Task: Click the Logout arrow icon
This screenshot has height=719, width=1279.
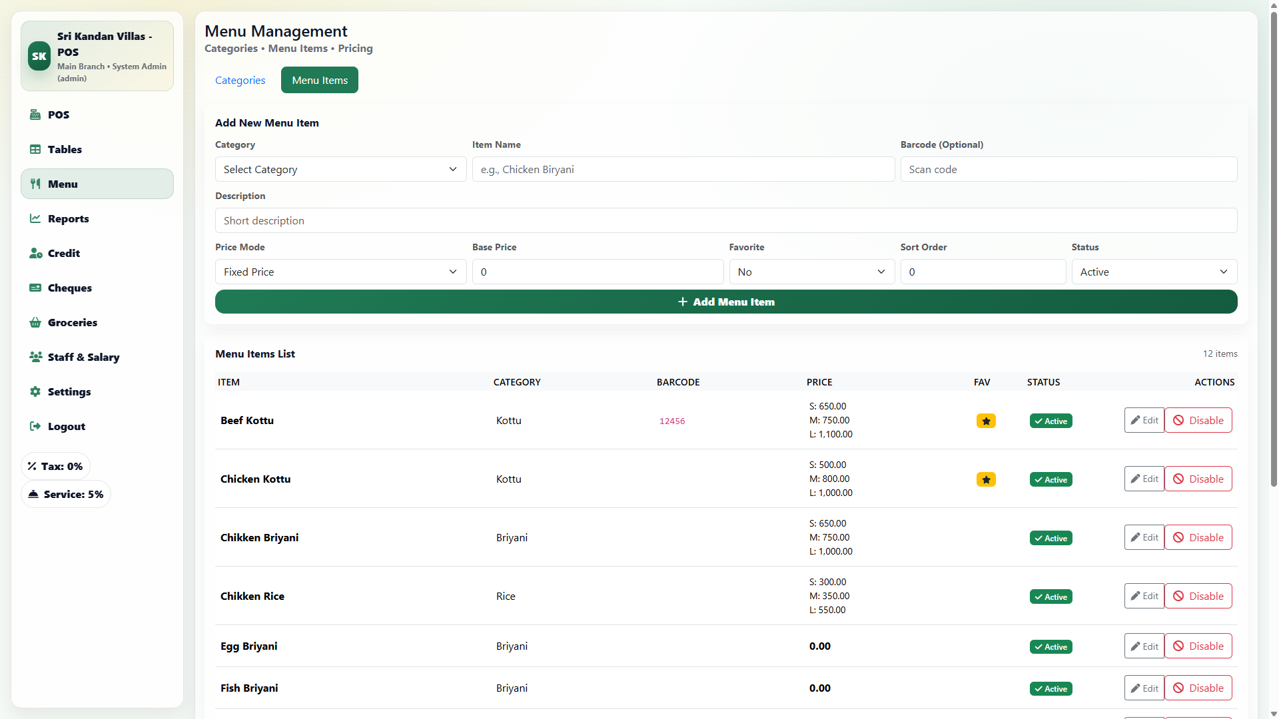Action: click(x=35, y=426)
